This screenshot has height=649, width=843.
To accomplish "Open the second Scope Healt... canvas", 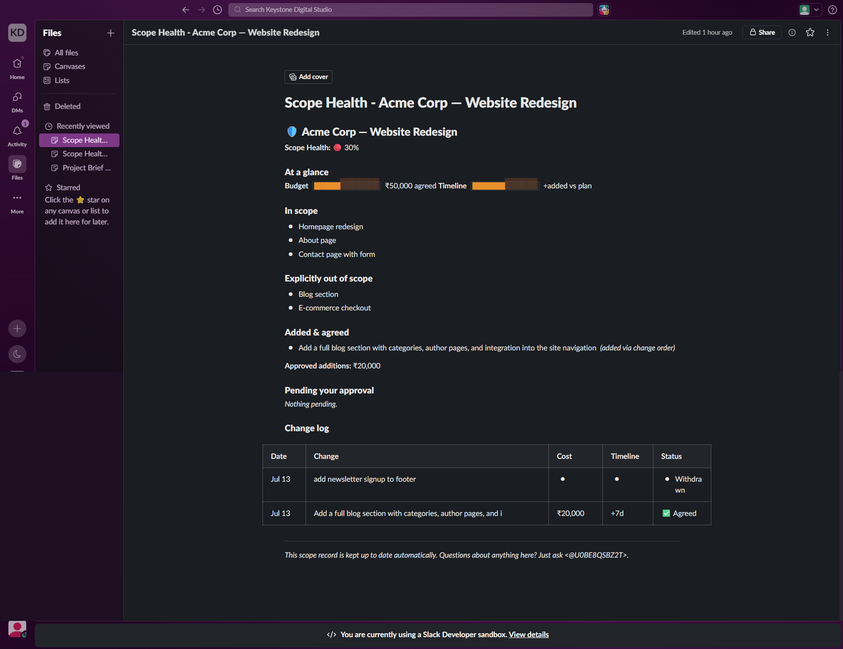I will (79, 154).
